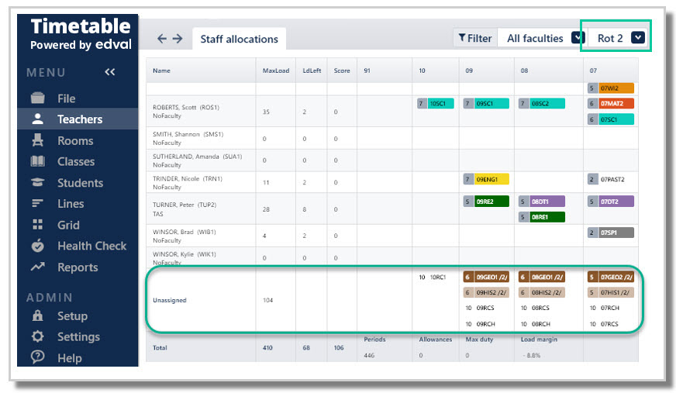Select the Staff allocations tab
The image size is (676, 393).
(240, 39)
